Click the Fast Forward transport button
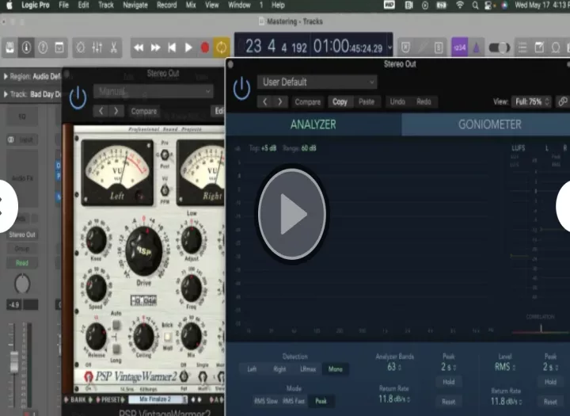This screenshot has width=570, height=416. 155,48
